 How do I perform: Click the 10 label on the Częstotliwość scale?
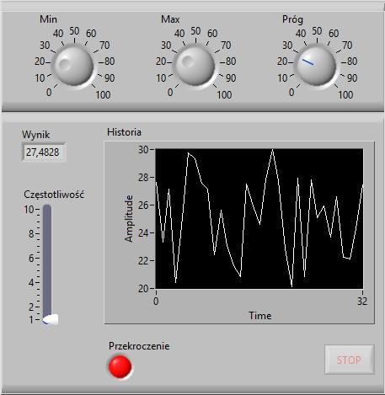(x=29, y=210)
